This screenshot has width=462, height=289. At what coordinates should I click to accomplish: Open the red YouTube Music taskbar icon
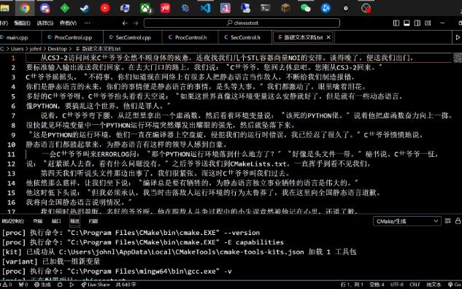click(105, 8)
